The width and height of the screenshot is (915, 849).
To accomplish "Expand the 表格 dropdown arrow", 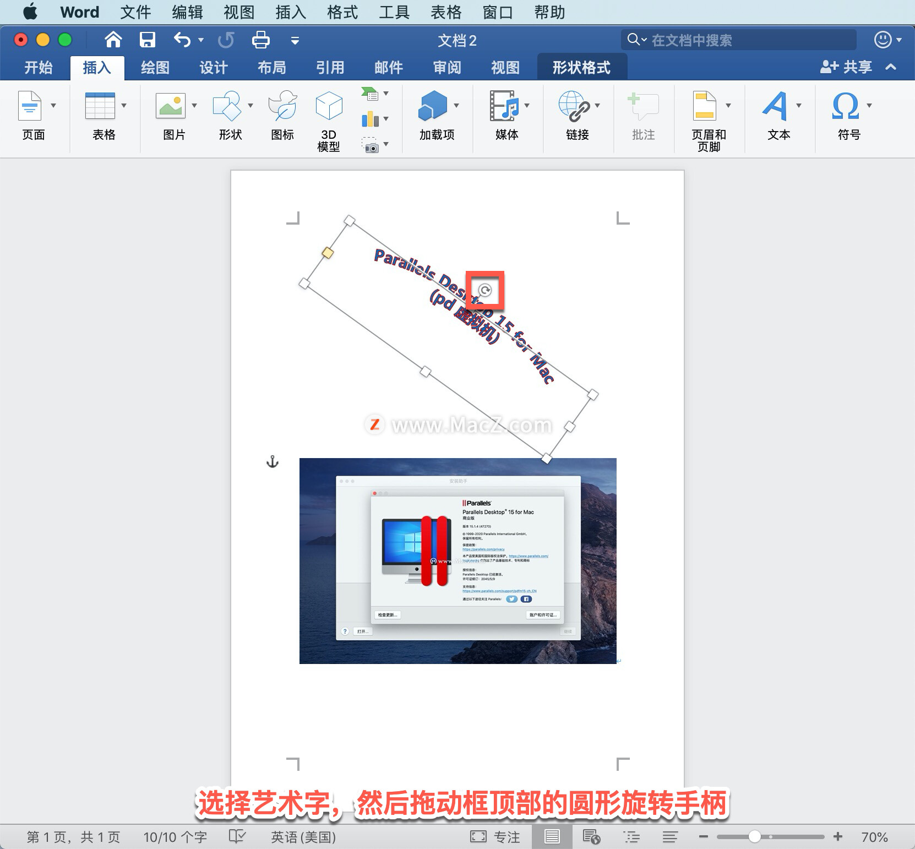I will coord(124,106).
